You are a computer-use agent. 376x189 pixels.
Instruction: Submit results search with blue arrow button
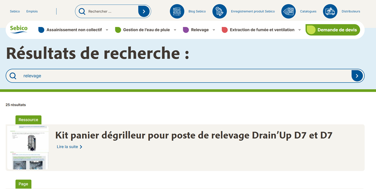click(357, 76)
